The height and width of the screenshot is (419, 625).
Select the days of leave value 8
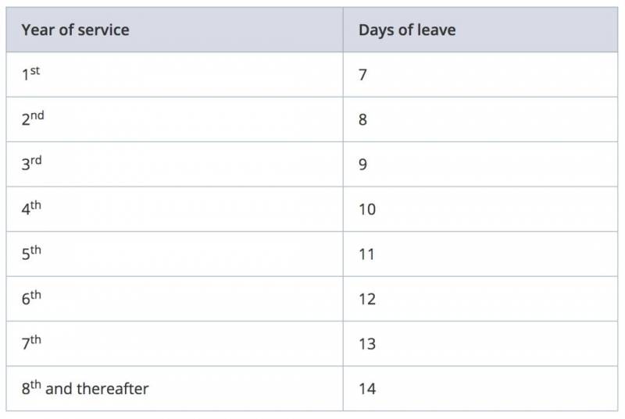[x=363, y=120]
